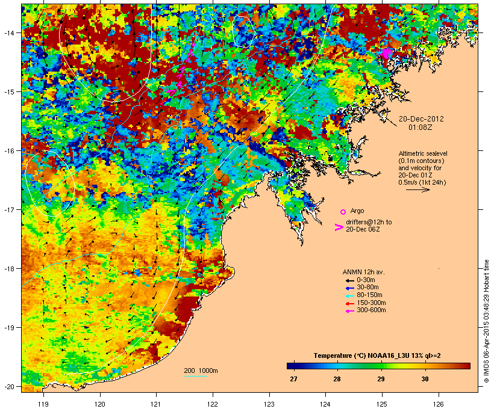This screenshot has width=494, height=409.
Task: Click the 121 longitude axis label
Action: tap(156, 404)
